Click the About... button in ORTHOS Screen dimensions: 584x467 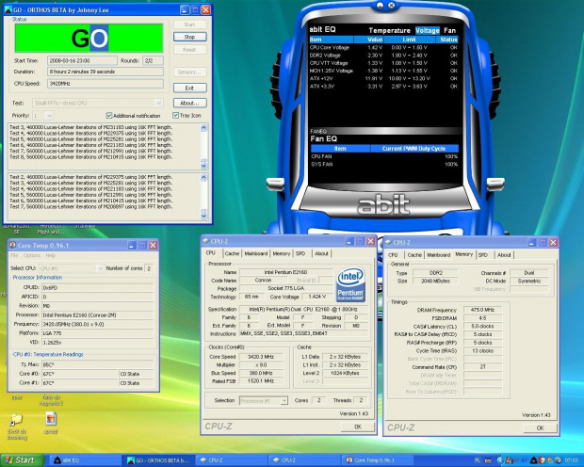(x=189, y=104)
